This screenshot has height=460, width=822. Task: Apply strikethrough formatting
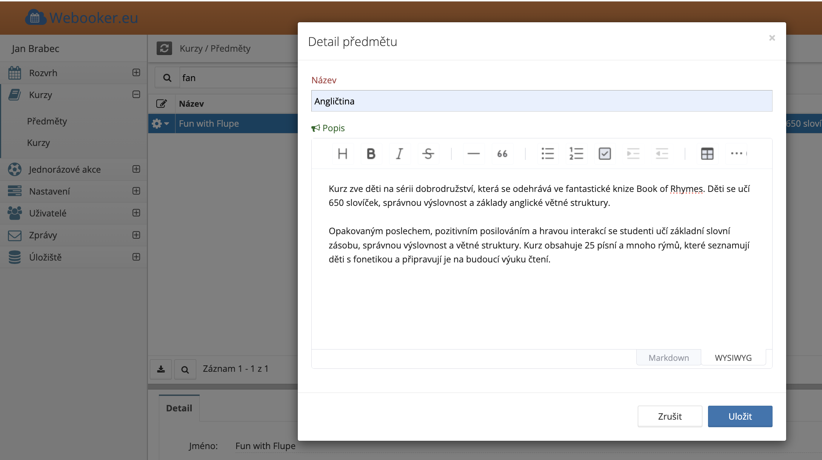(428, 154)
